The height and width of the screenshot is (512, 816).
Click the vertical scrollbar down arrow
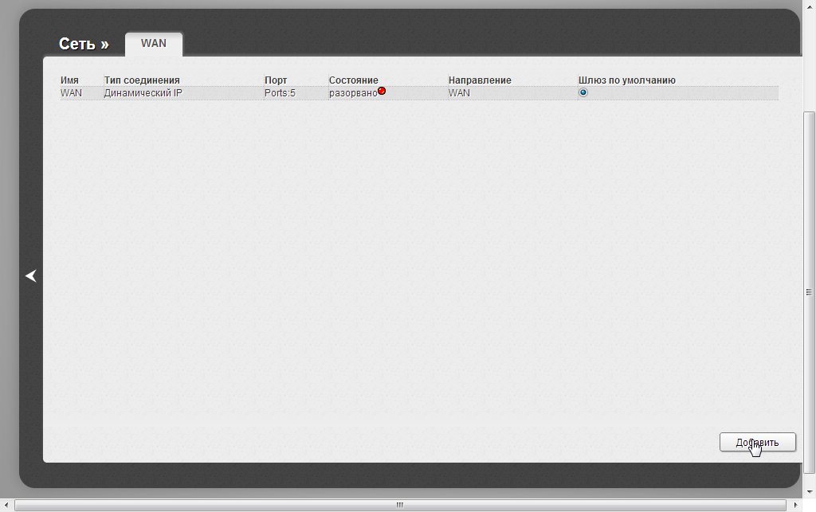tap(810, 491)
